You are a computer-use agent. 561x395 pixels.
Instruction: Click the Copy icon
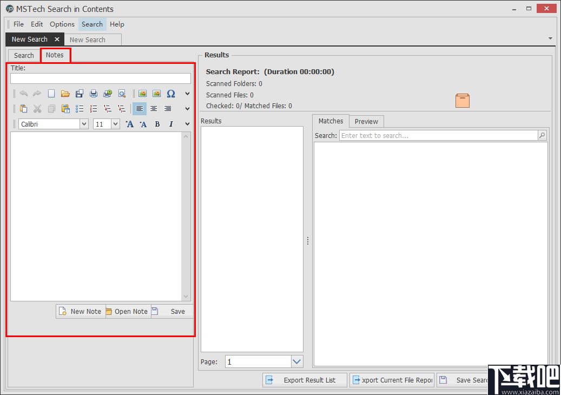click(x=51, y=108)
